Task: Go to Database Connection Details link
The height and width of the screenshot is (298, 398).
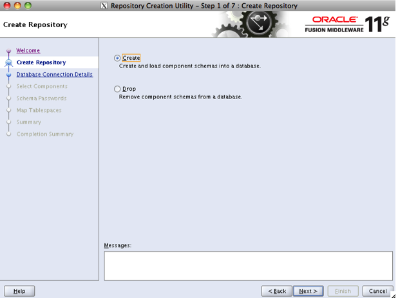Action: [54, 74]
